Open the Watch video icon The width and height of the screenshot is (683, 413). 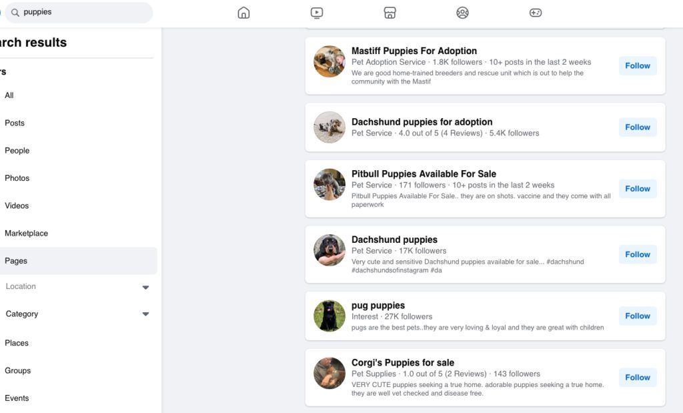click(x=316, y=12)
